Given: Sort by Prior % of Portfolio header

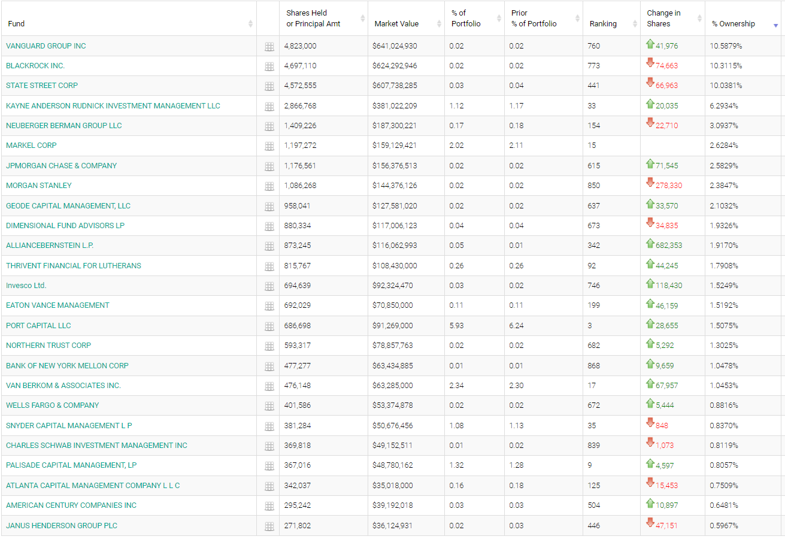Looking at the screenshot, I should click(544, 19).
